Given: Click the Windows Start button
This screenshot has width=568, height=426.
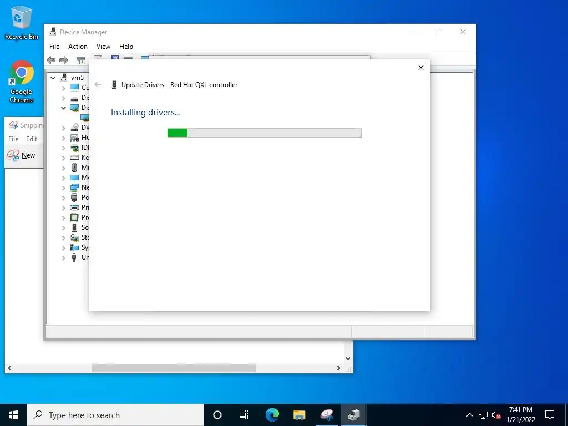Looking at the screenshot, I should pos(13,415).
